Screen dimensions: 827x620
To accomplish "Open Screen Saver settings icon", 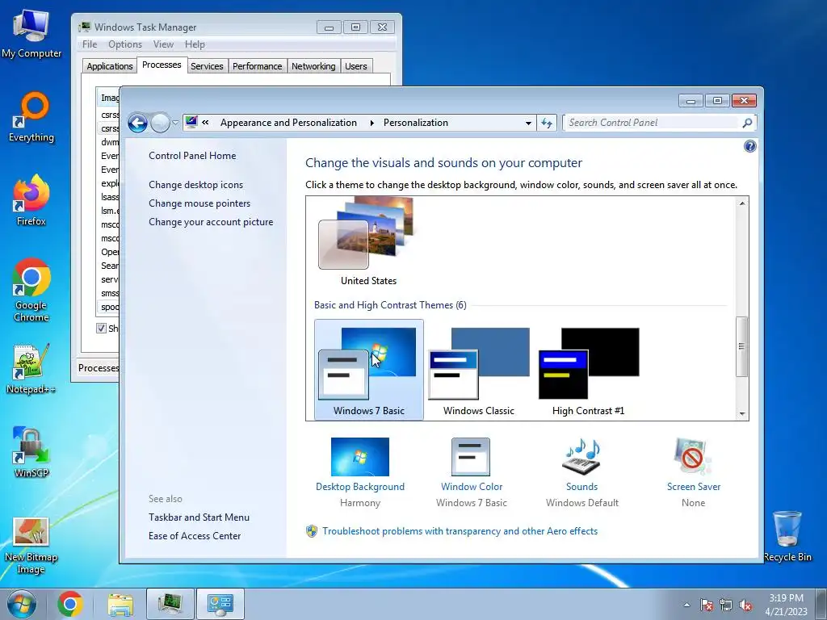I will coord(693,457).
